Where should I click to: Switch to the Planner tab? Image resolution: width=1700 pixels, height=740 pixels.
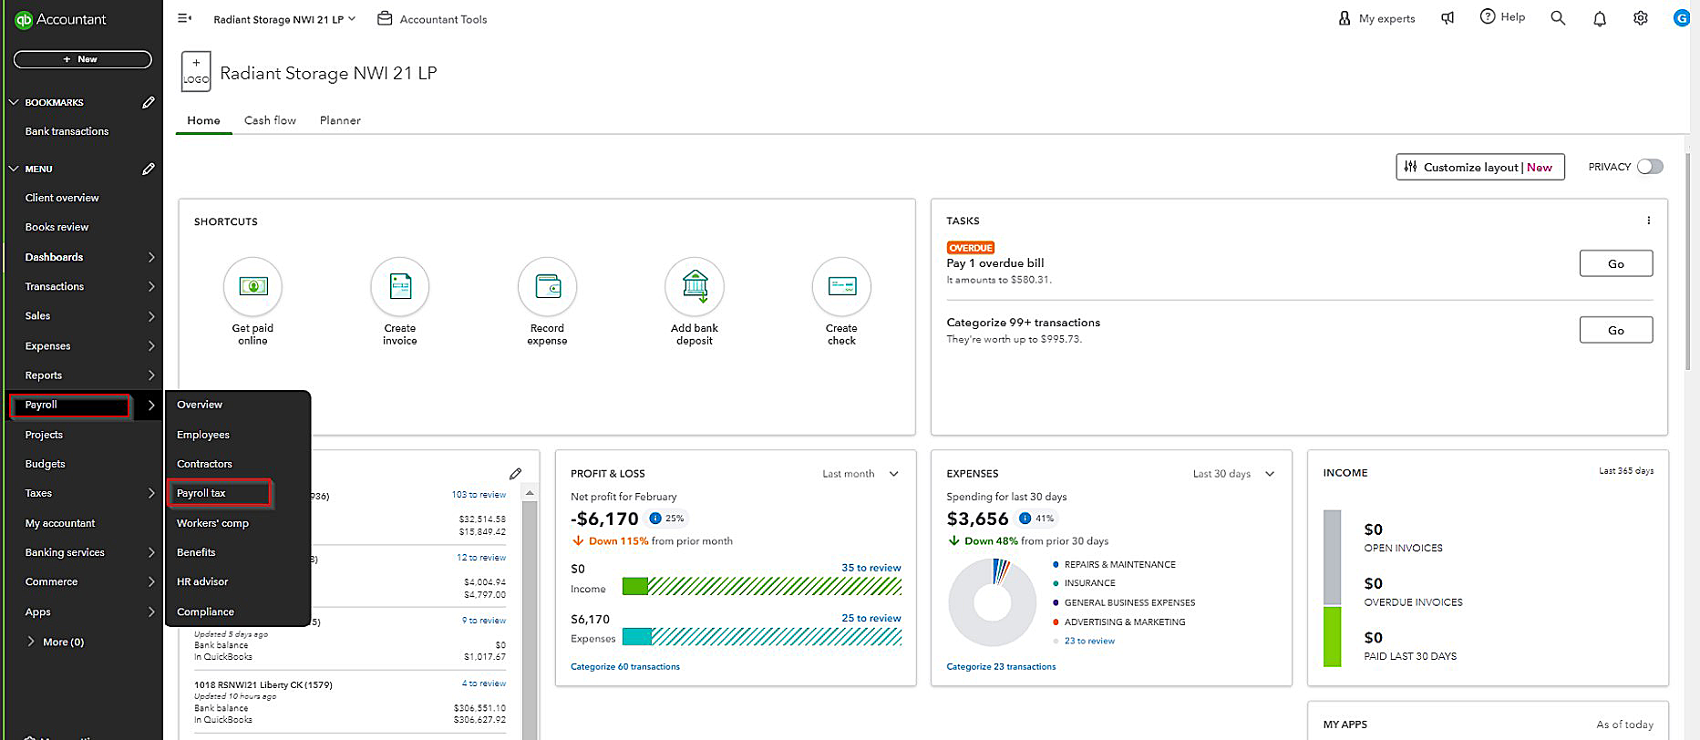[x=340, y=120]
